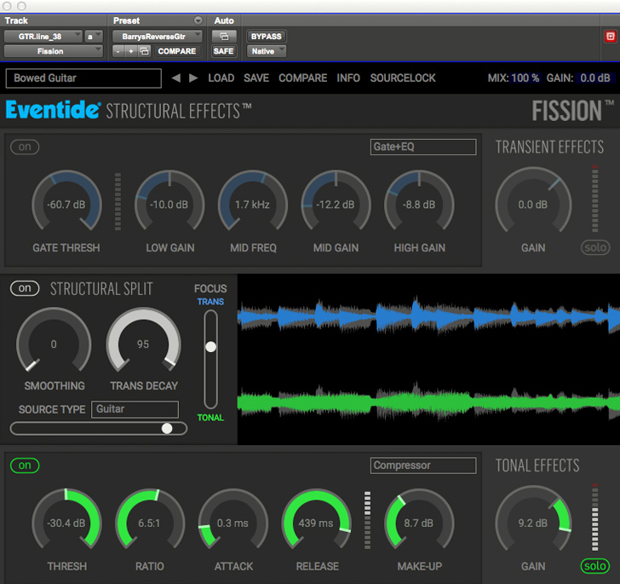The width and height of the screenshot is (620, 584).
Task: Click the MIX 100 % value
Action: (525, 78)
